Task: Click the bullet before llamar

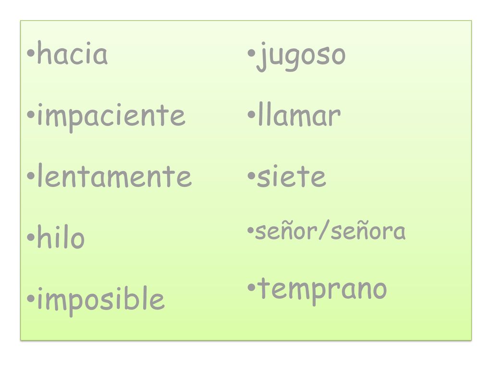Action: click(251, 114)
